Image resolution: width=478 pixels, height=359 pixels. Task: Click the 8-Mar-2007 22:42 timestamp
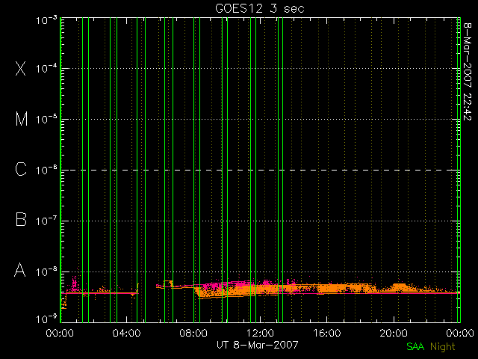(x=467, y=71)
